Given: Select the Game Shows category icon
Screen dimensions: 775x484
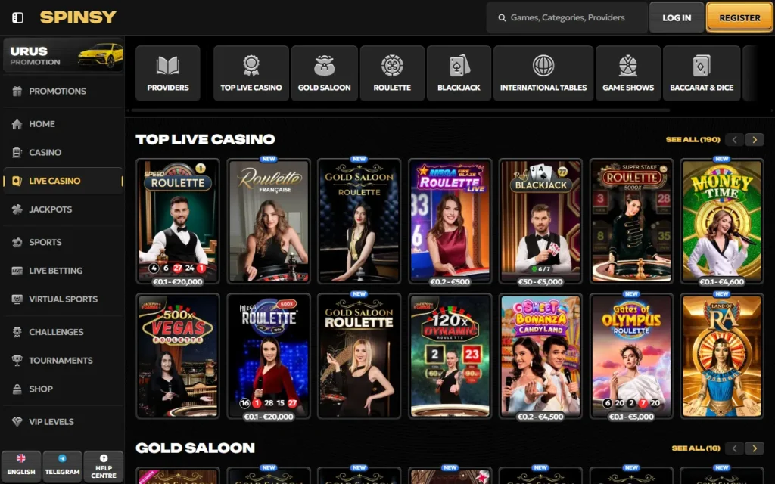Looking at the screenshot, I should (x=627, y=65).
